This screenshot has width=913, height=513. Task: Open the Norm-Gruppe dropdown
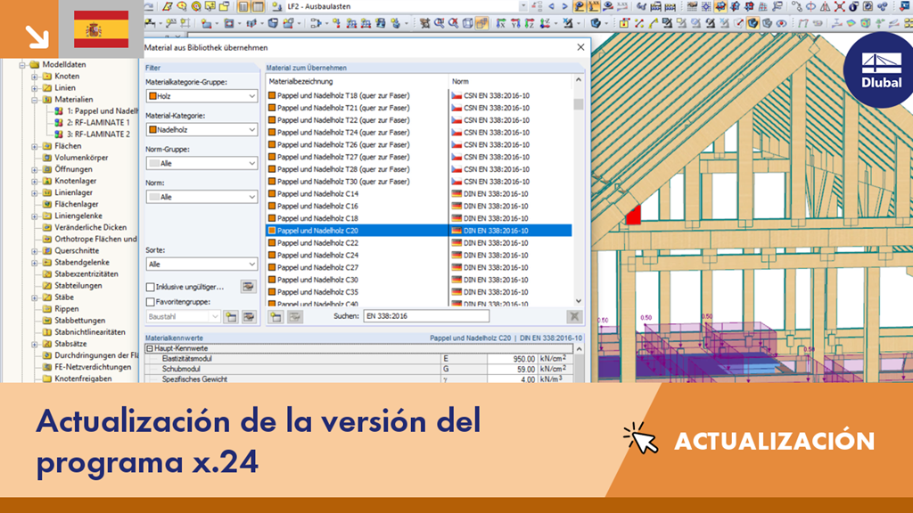(x=202, y=164)
